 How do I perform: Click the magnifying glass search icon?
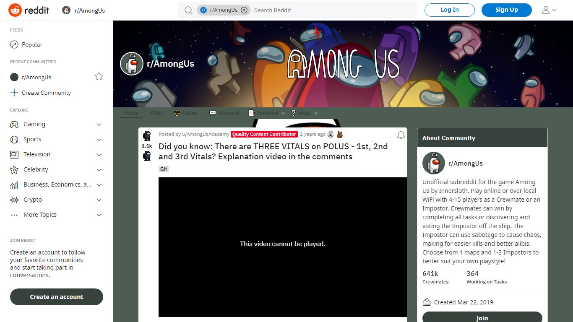pos(189,10)
